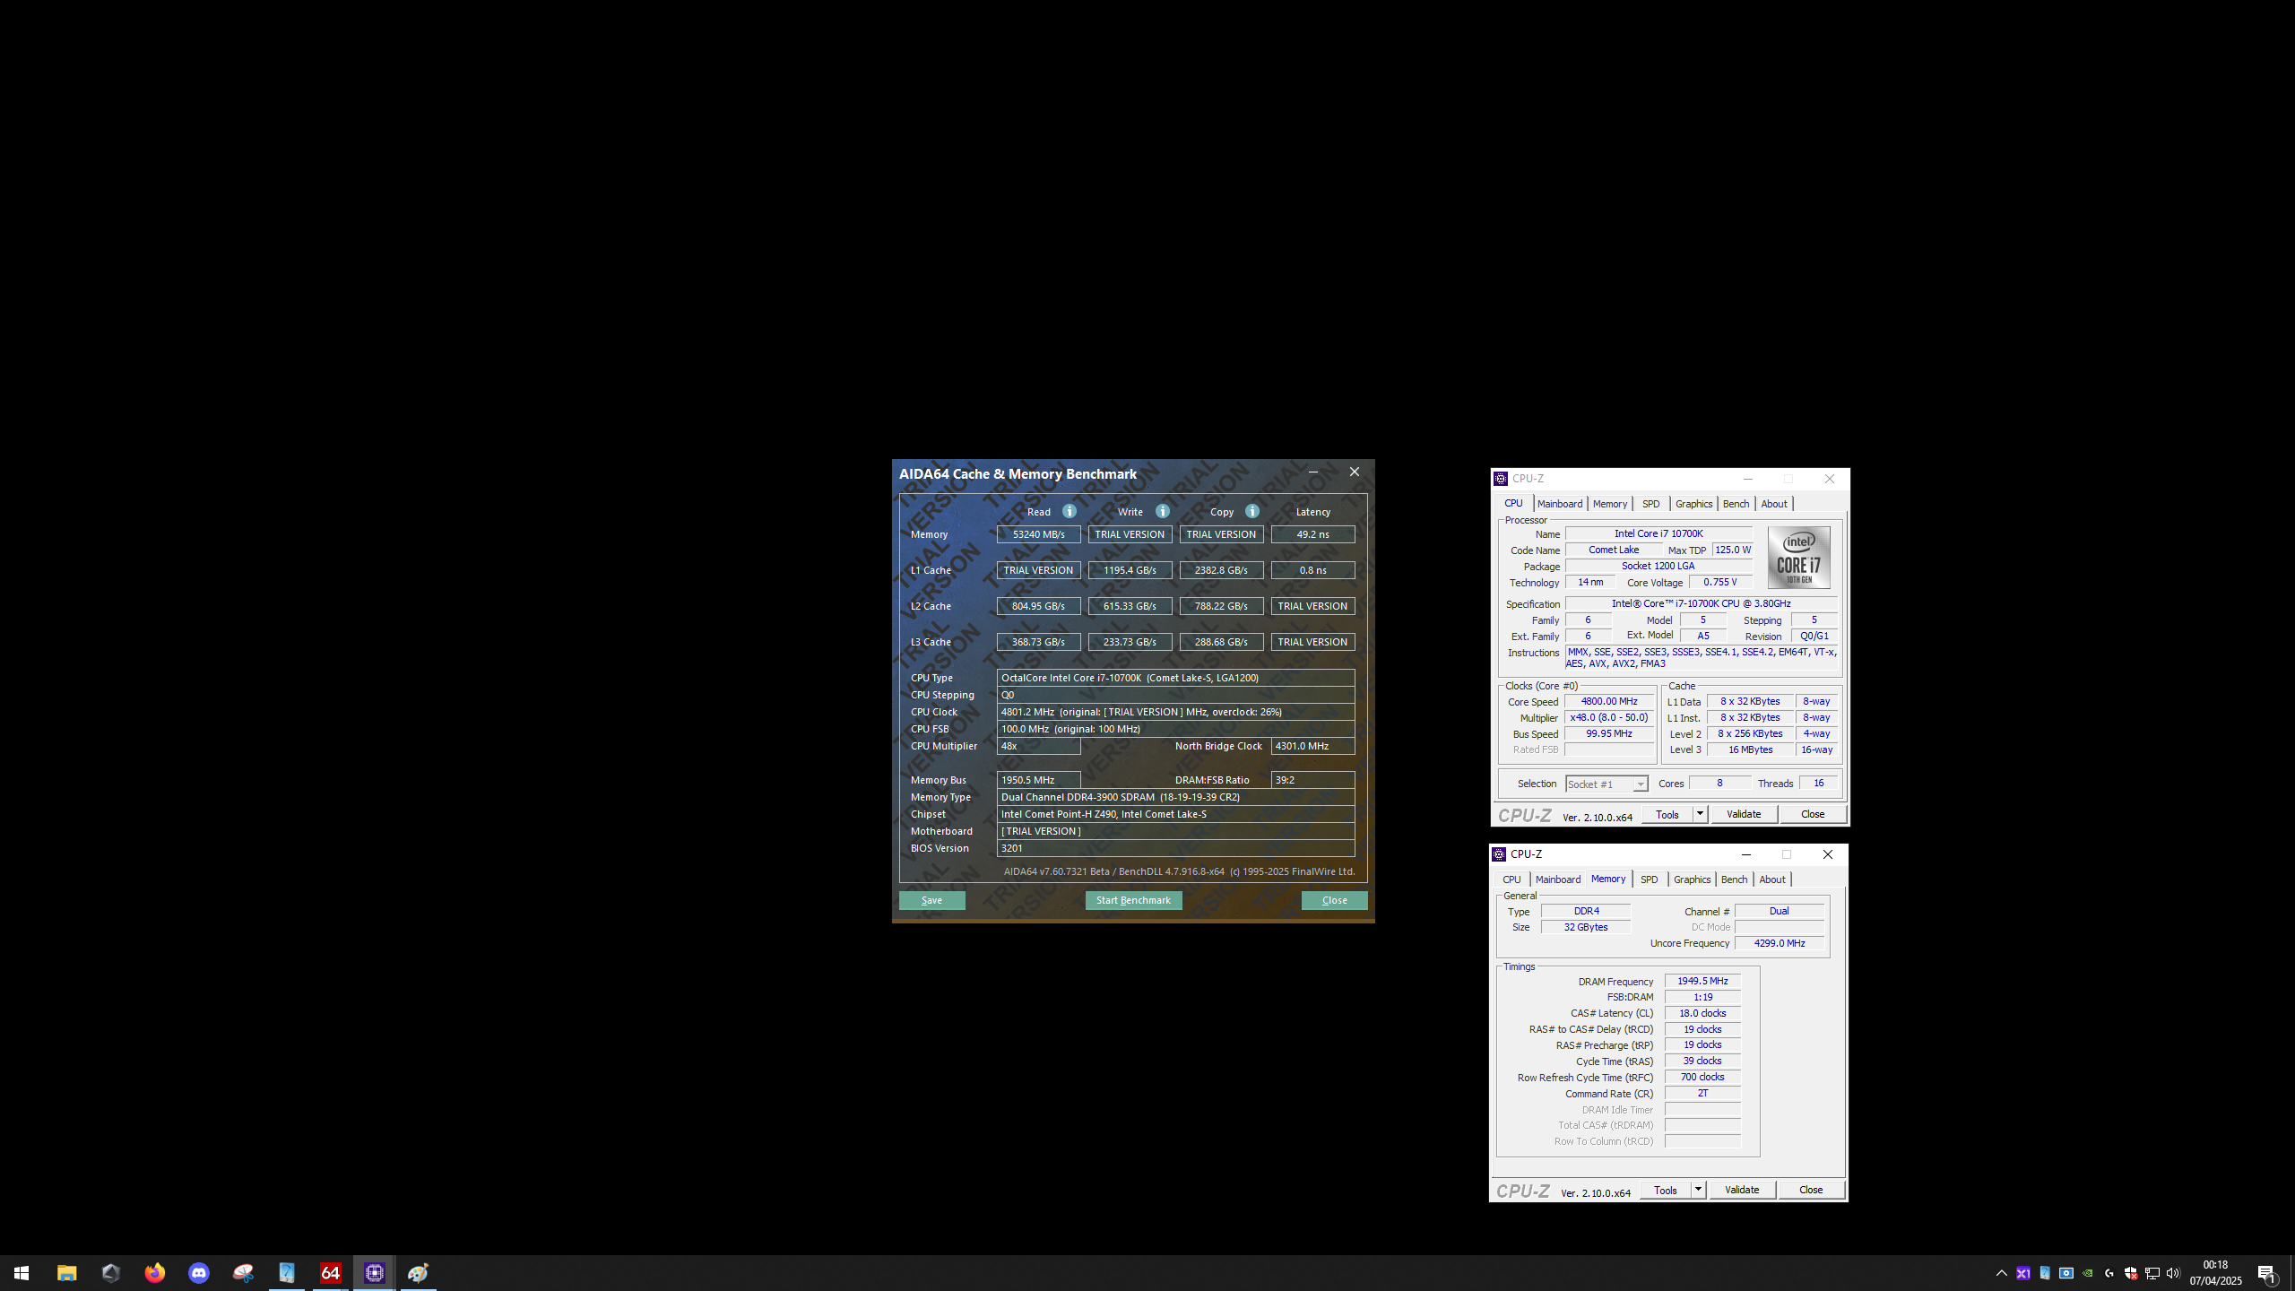
Task: Click L2 Cache Read value 804.95 GB/s
Action: click(1039, 606)
